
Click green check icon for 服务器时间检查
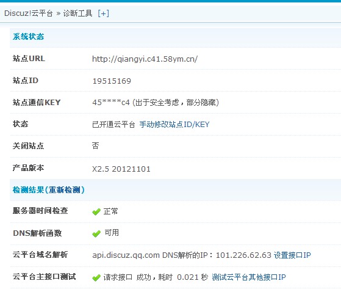[96, 211]
